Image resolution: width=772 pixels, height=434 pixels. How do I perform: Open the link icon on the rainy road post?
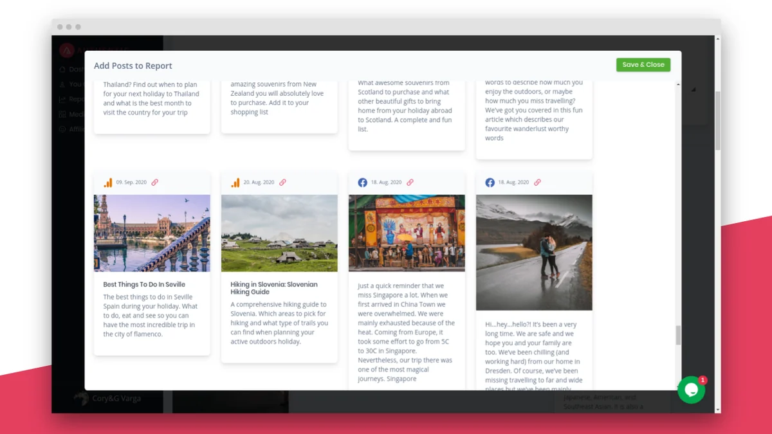click(537, 183)
